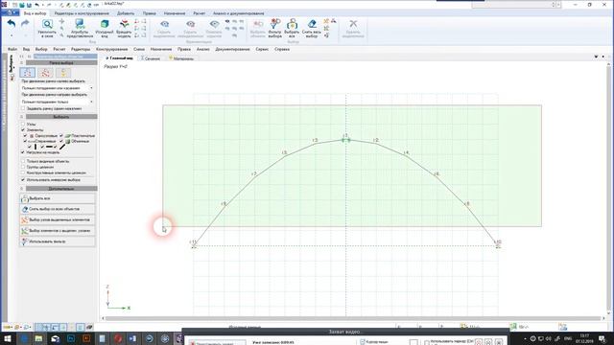Image resolution: width=614 pixels, height=345 pixels.
Task: Click the 'Использовать фильтр' button
Action: coord(58,241)
